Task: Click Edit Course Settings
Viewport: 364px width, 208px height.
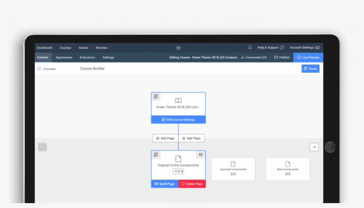Action: (x=178, y=120)
